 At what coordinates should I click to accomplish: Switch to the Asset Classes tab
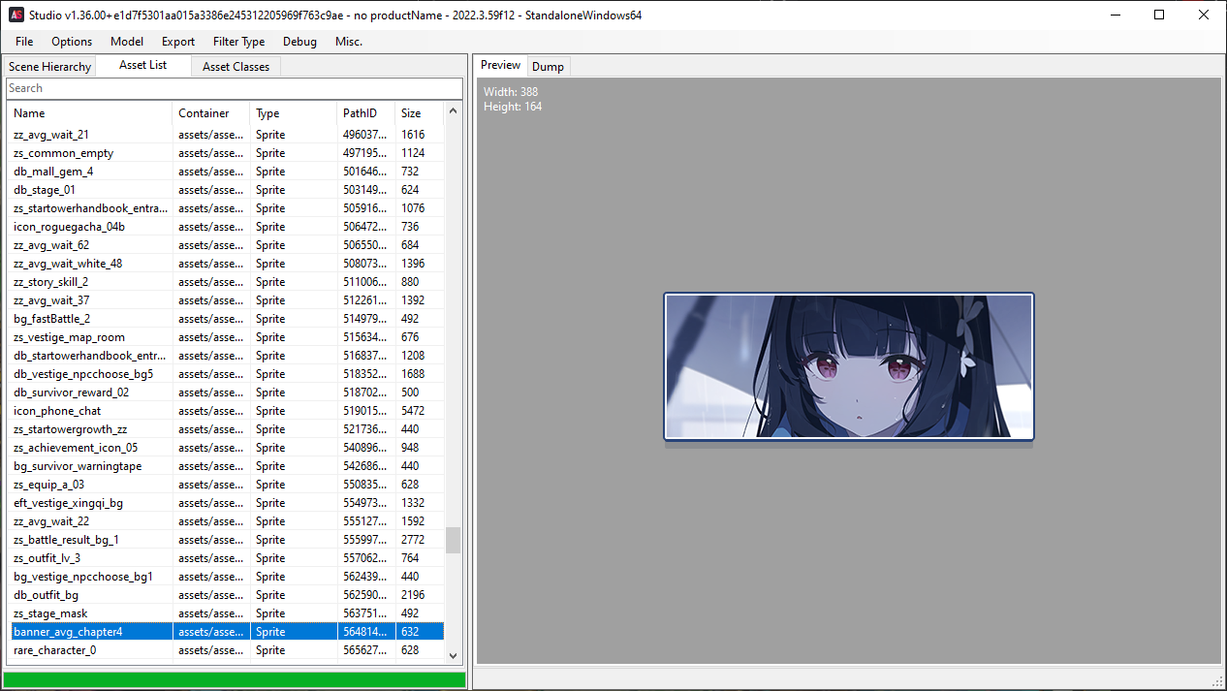236,67
